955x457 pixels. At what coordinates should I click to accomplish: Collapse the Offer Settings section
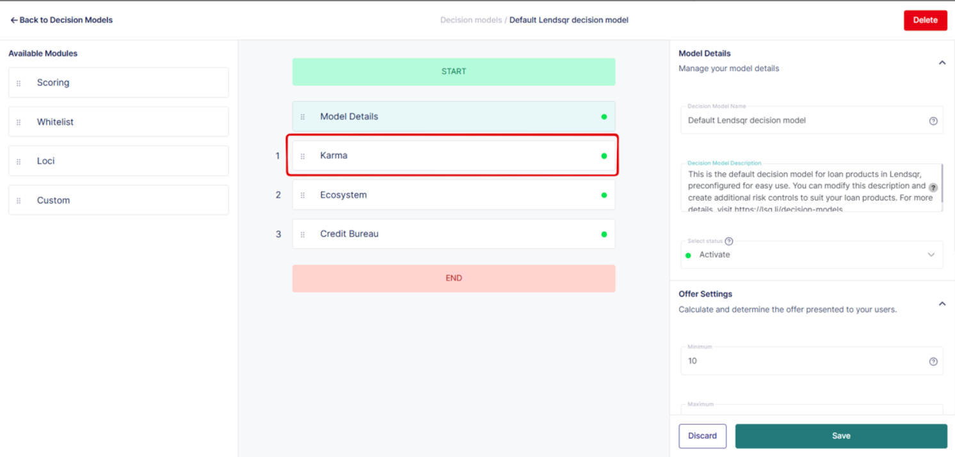pyautogui.click(x=942, y=304)
